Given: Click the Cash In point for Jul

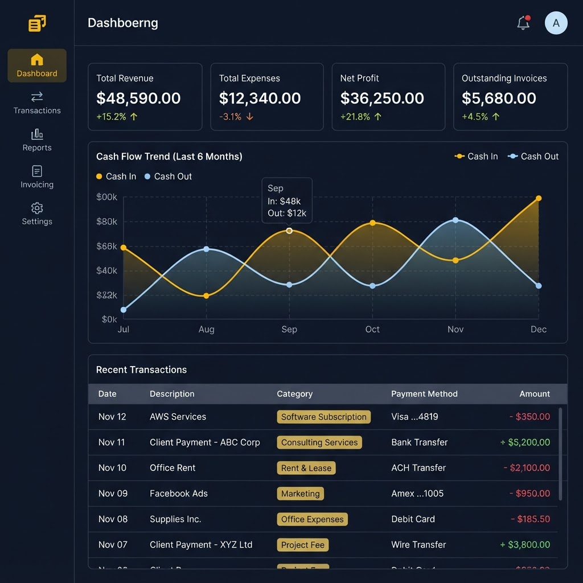Looking at the screenshot, I should pyautogui.click(x=124, y=247).
